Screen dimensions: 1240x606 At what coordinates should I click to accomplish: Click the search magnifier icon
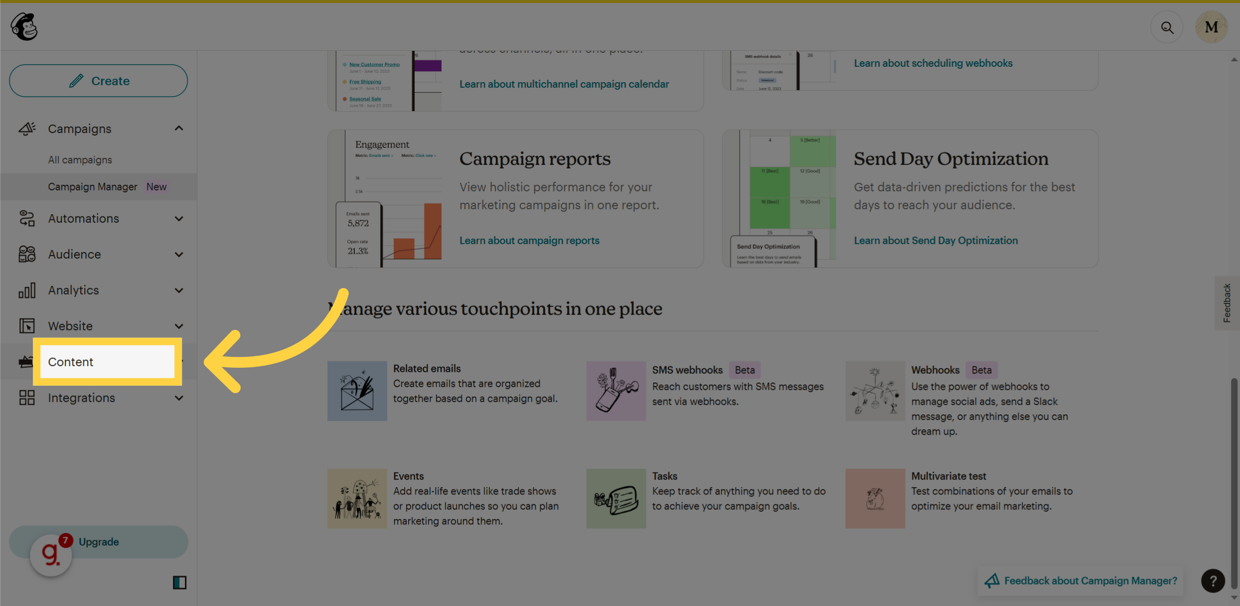coord(1167,27)
